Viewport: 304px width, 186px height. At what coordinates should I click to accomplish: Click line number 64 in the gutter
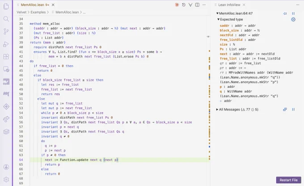point(21,160)
